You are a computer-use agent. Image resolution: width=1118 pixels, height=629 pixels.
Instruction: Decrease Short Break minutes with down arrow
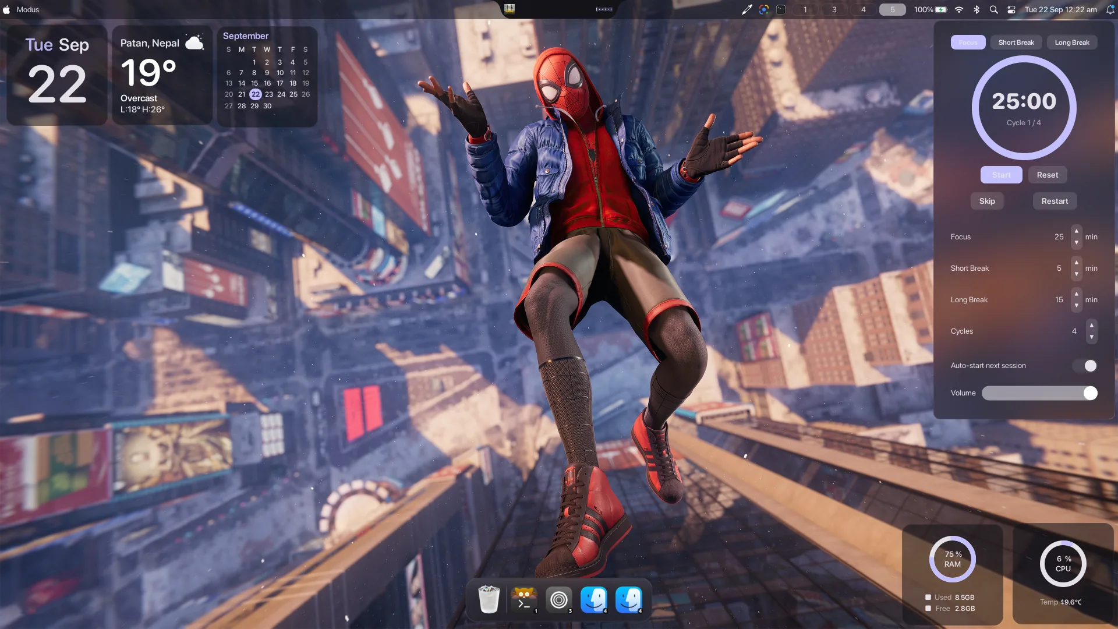click(x=1076, y=274)
